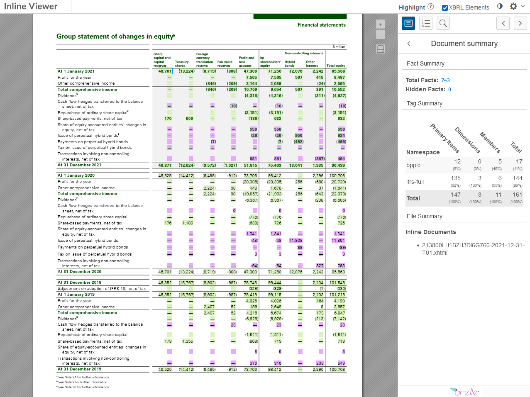Open the Highlight help question-mark icon
The height and width of the screenshot is (397, 530).
[430, 7]
